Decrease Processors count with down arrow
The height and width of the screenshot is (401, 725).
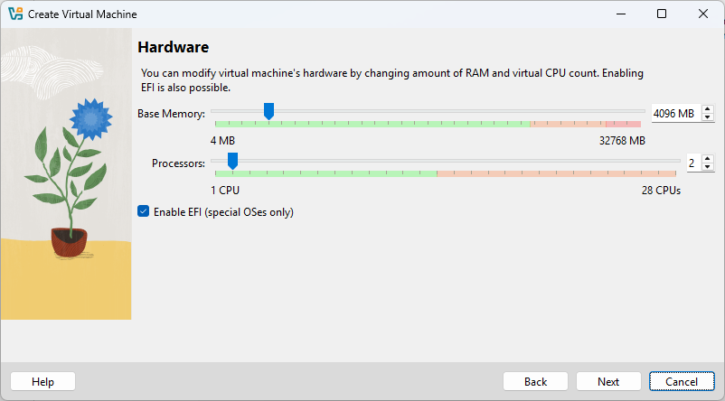[x=708, y=167]
